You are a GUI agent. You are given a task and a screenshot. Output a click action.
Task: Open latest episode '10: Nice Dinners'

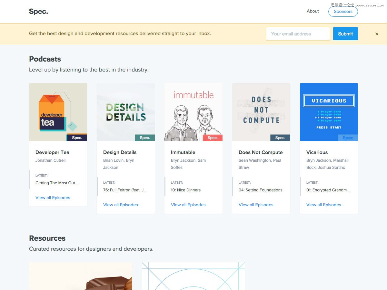point(186,190)
